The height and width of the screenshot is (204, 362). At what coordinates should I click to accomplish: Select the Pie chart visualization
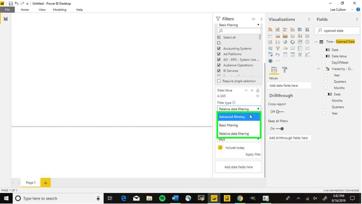click(x=285, y=42)
